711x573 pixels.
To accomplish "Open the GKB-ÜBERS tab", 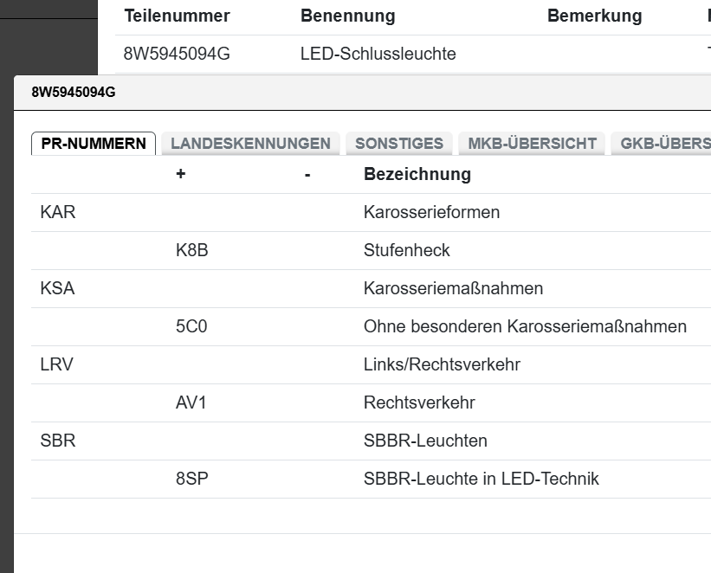I will coord(667,143).
